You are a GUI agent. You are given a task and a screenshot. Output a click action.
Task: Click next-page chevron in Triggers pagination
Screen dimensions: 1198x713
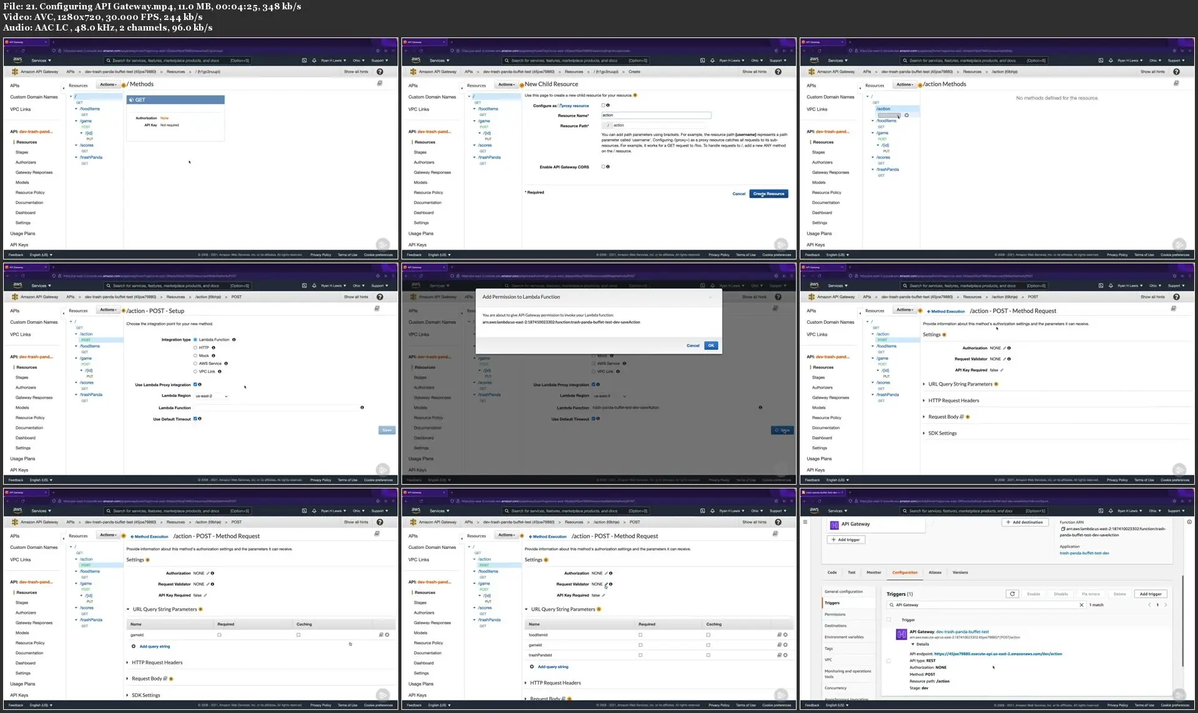pos(1166,605)
